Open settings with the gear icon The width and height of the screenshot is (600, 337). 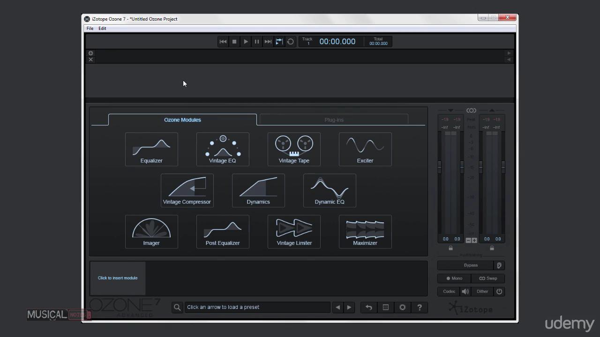point(402,307)
